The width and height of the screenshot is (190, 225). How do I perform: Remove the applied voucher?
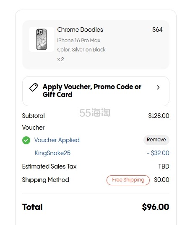point(156,140)
